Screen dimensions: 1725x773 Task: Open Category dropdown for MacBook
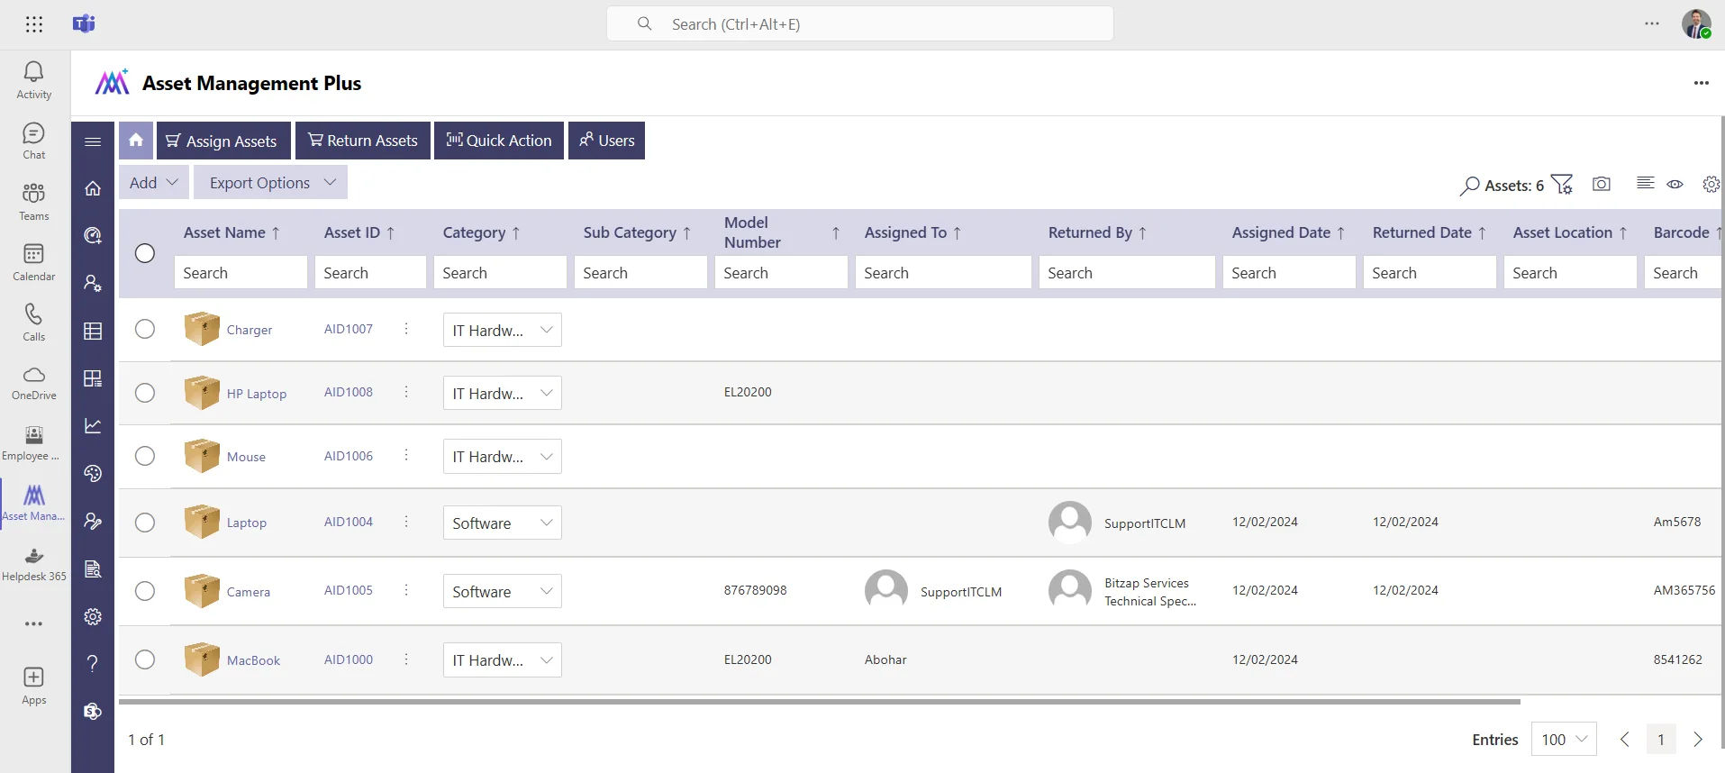click(503, 659)
